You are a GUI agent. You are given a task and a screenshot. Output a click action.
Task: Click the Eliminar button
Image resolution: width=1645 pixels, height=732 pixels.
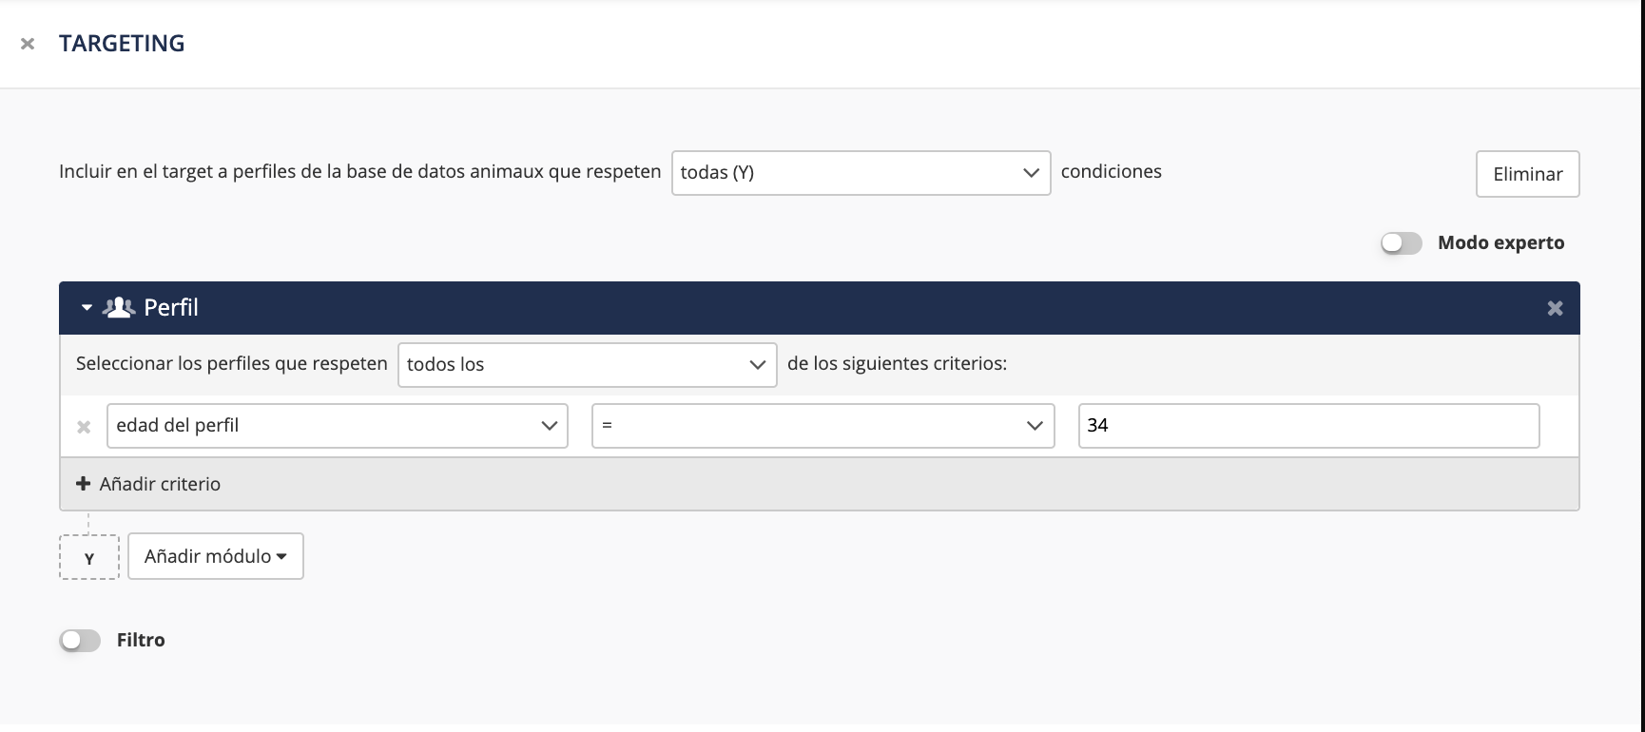pos(1527,174)
